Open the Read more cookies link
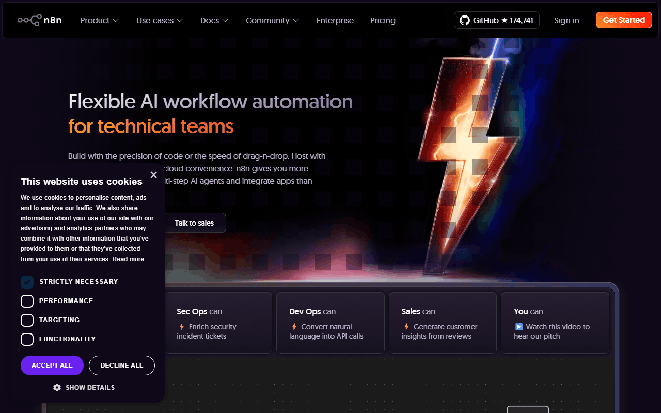The width and height of the screenshot is (661, 413). click(x=128, y=259)
